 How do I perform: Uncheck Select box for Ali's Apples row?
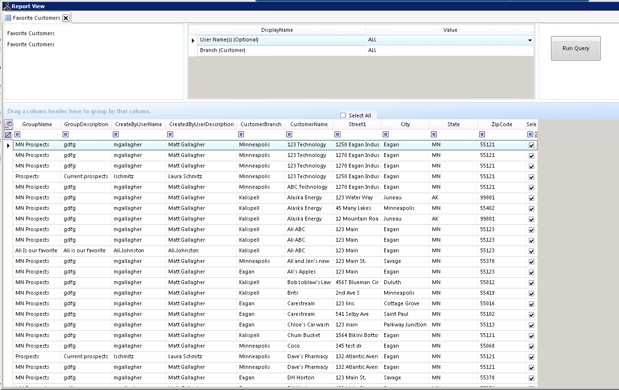pyautogui.click(x=531, y=272)
